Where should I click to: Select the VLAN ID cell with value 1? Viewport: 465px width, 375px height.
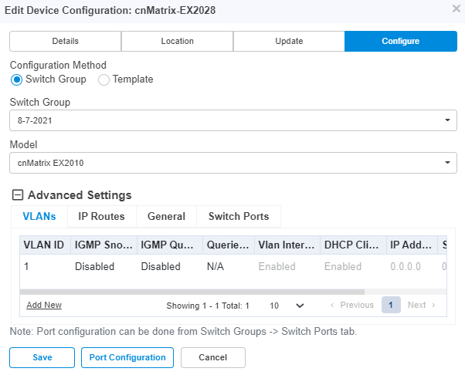point(45,266)
